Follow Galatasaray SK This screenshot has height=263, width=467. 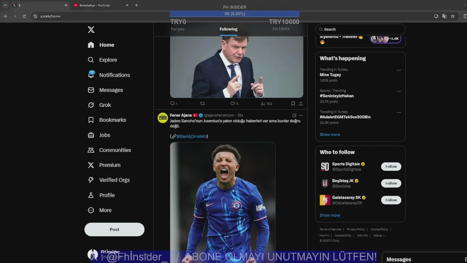391,200
